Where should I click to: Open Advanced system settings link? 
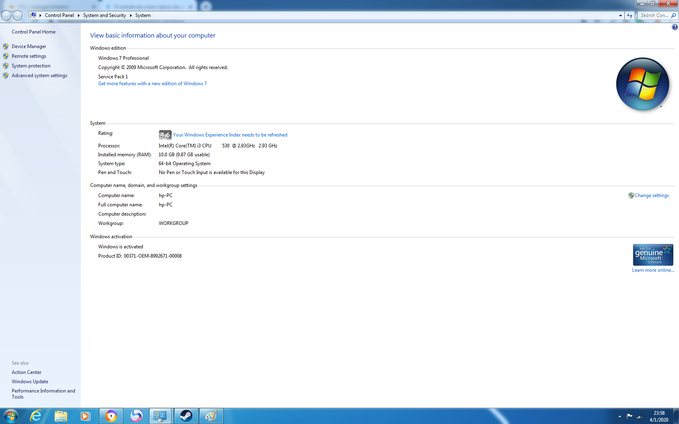(x=39, y=76)
